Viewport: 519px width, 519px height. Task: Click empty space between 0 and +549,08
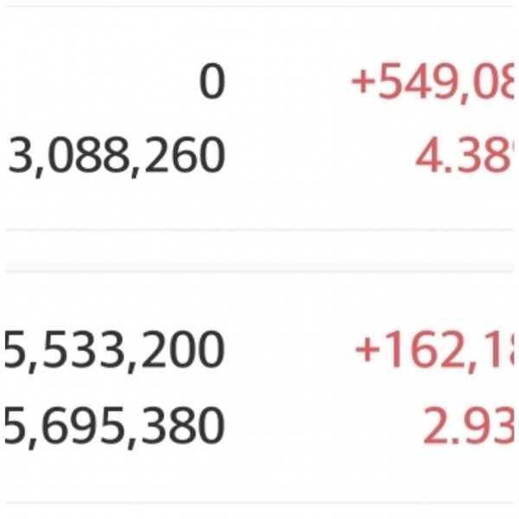click(285, 83)
